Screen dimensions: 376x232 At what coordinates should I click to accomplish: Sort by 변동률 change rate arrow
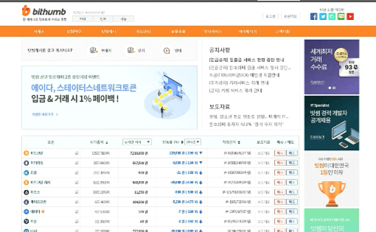(x=182, y=143)
